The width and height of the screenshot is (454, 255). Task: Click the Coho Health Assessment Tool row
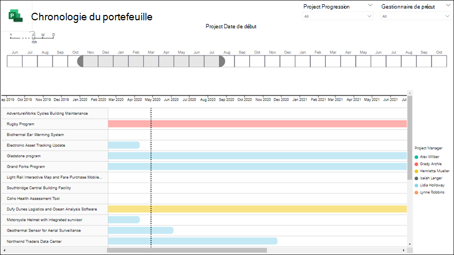(x=54, y=198)
